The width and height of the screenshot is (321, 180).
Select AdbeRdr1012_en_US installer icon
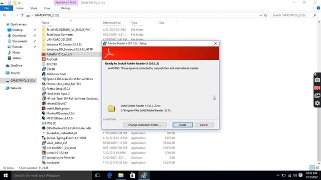44,54
